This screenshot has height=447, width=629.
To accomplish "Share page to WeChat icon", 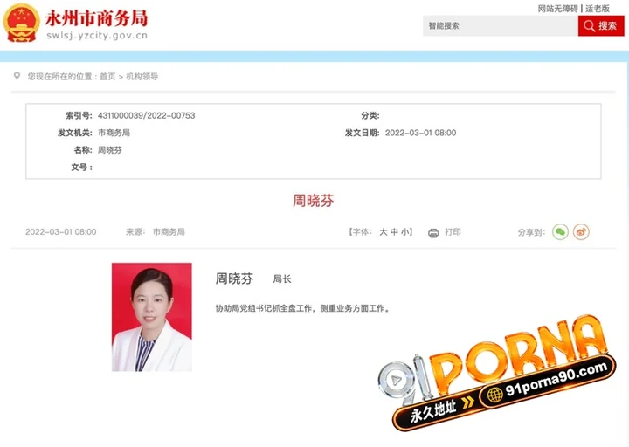I will tap(560, 231).
